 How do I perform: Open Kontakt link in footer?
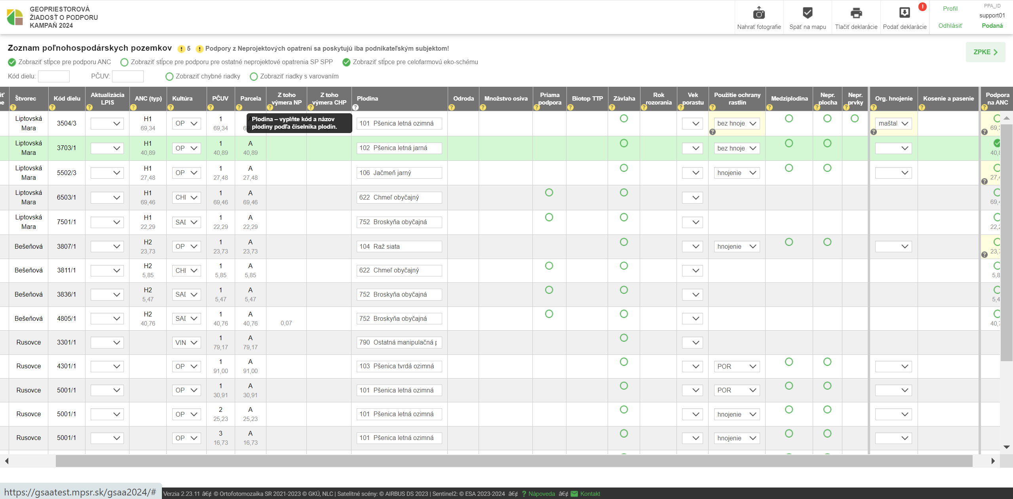[590, 494]
